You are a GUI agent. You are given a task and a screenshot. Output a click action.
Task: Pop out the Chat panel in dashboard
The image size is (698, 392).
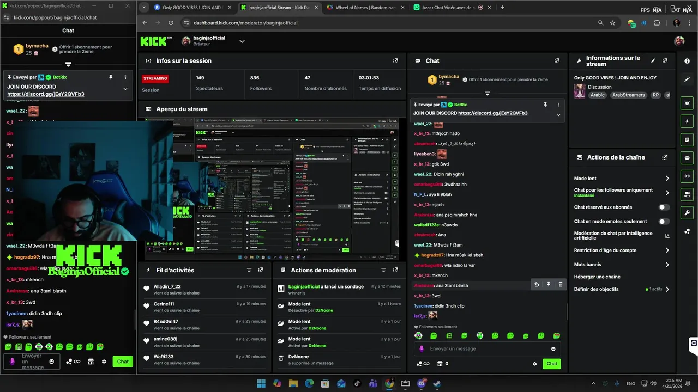tap(557, 61)
